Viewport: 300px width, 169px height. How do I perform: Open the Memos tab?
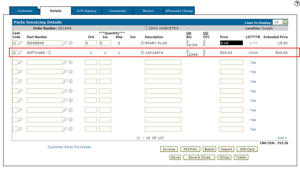[148, 11]
